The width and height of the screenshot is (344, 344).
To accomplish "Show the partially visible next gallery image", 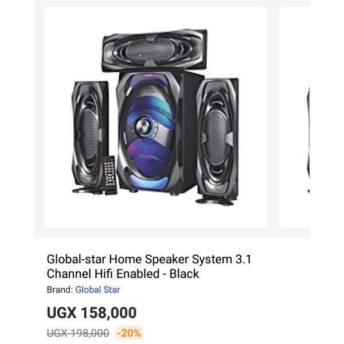I will click(294, 117).
